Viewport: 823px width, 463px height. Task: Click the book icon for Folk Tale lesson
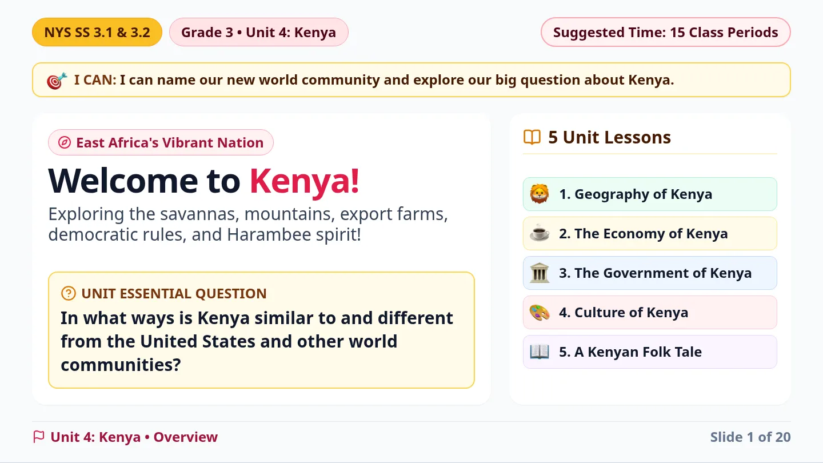[540, 352]
